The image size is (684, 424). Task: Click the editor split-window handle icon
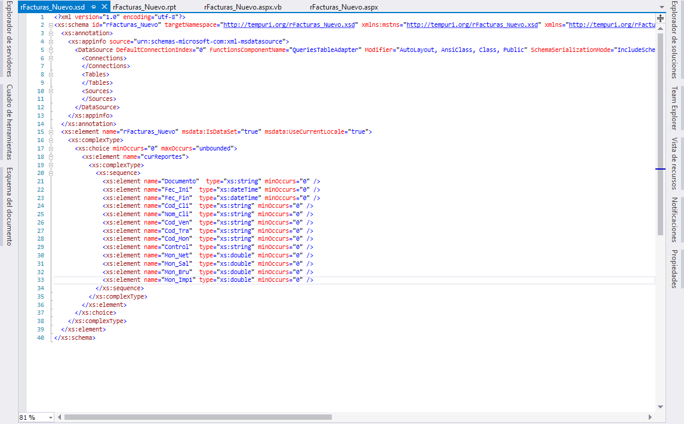click(660, 19)
